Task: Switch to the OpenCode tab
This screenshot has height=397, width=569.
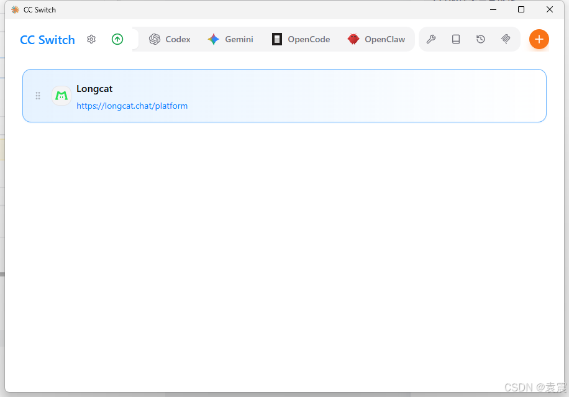Action: coord(301,39)
